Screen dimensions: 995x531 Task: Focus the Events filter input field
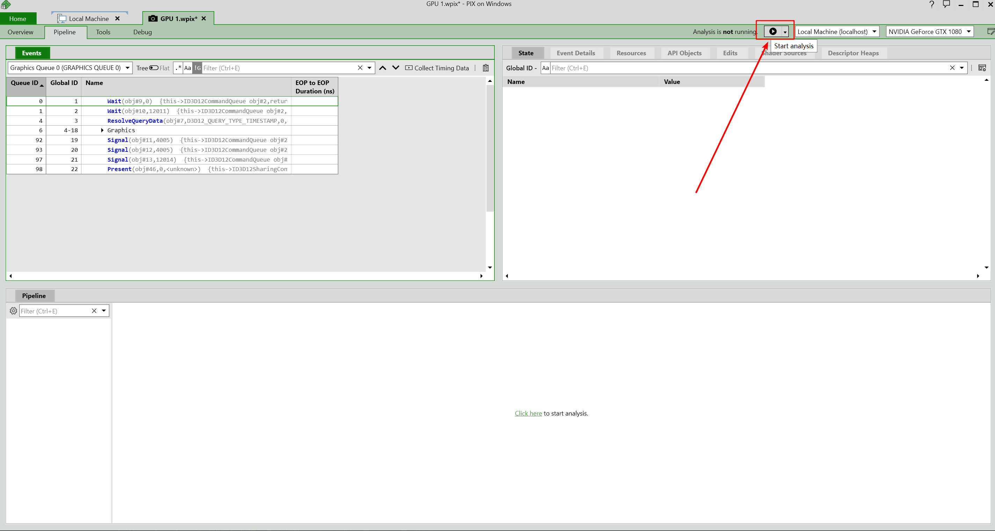pos(278,68)
